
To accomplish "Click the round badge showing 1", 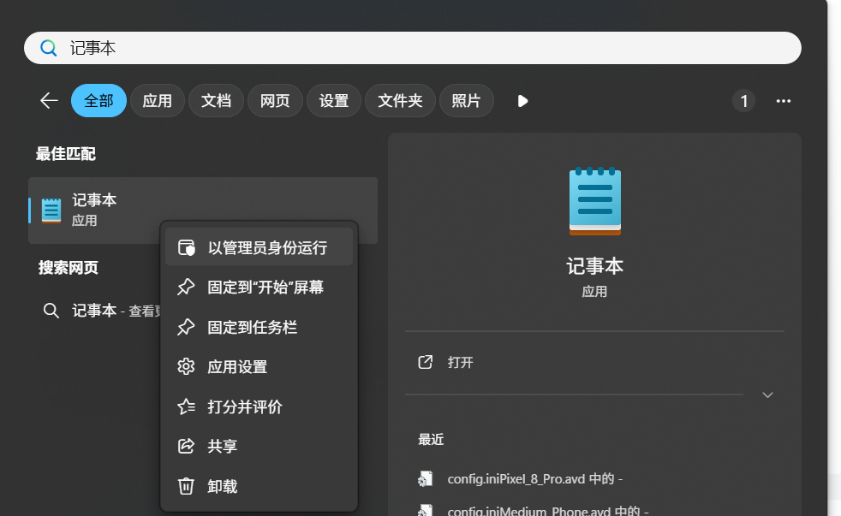I will [x=744, y=101].
